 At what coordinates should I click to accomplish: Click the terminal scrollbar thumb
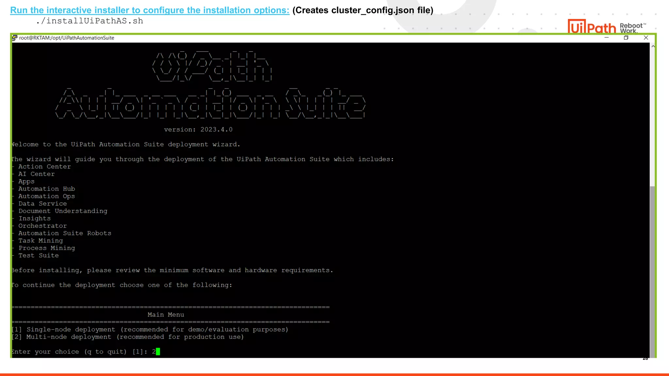tap(652, 271)
